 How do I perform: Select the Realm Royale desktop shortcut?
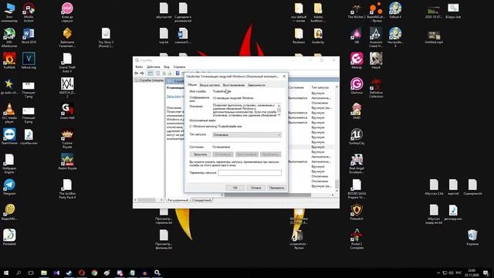(x=67, y=161)
